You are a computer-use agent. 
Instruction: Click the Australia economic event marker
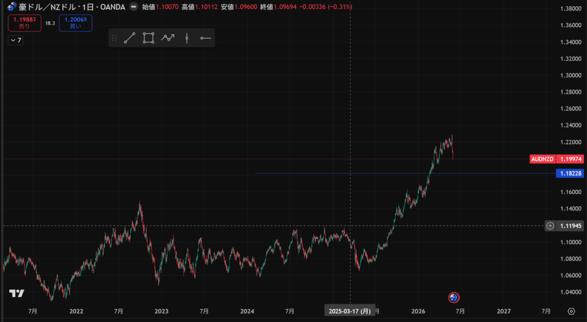tap(454, 297)
